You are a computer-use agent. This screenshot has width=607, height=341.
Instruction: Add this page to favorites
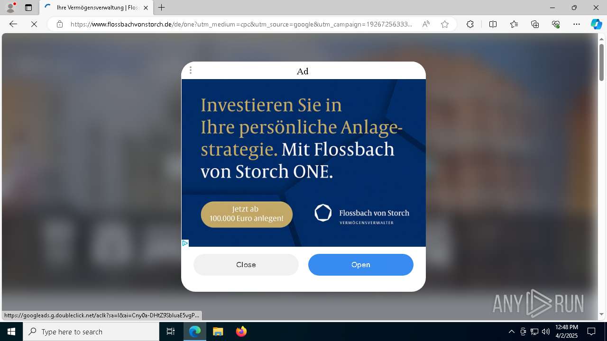point(445,24)
